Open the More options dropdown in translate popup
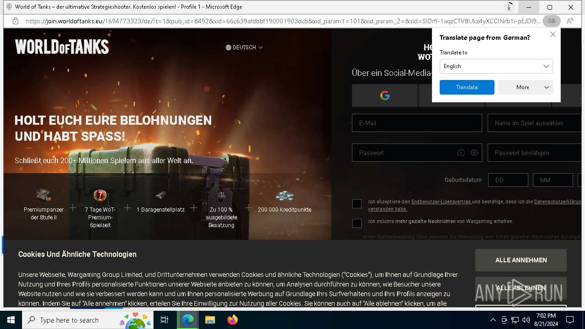 pos(526,87)
